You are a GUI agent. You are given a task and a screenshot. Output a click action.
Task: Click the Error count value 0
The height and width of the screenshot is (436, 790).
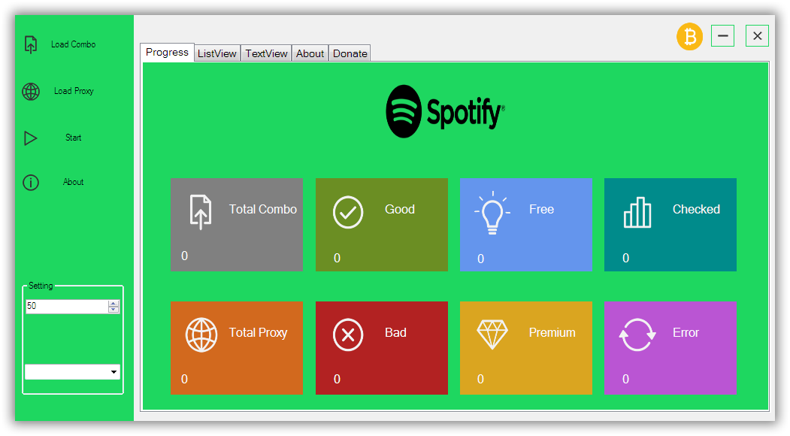pyautogui.click(x=625, y=379)
